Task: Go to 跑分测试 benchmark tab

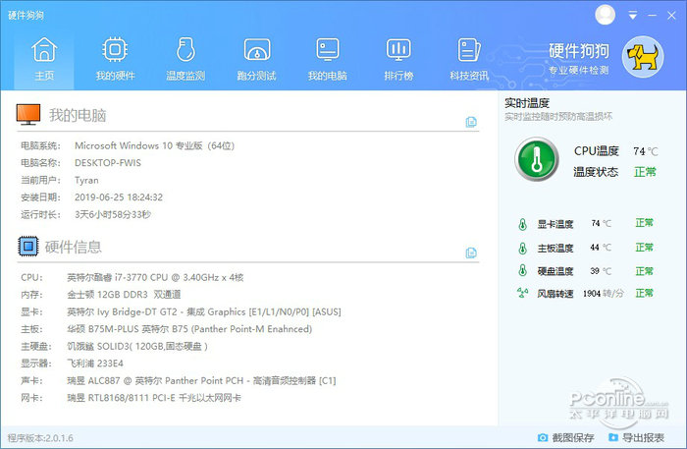Action: click(x=257, y=60)
